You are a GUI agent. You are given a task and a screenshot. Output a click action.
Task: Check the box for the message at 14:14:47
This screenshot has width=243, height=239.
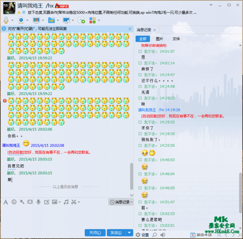pyautogui.click(x=140, y=75)
